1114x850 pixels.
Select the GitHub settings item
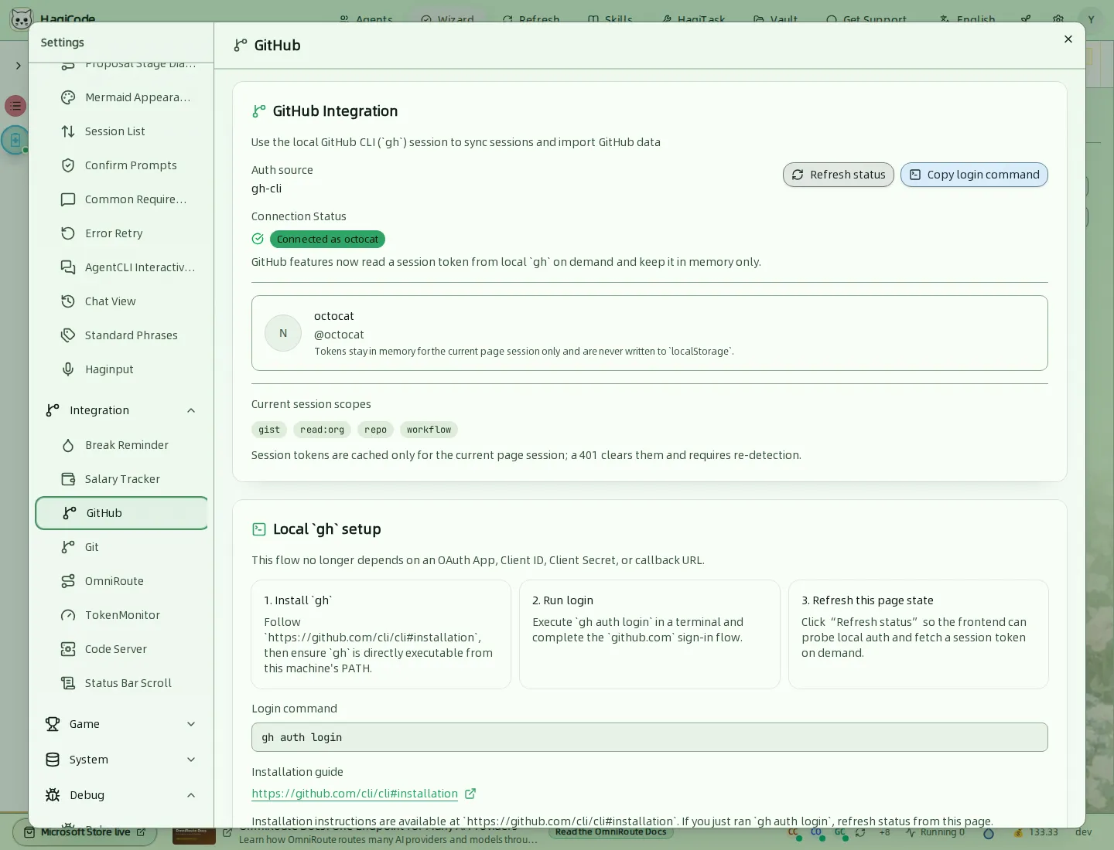[x=121, y=513]
